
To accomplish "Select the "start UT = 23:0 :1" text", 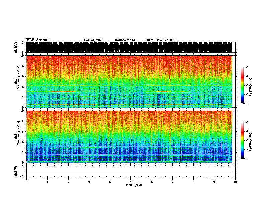I will (x=162, y=40).
